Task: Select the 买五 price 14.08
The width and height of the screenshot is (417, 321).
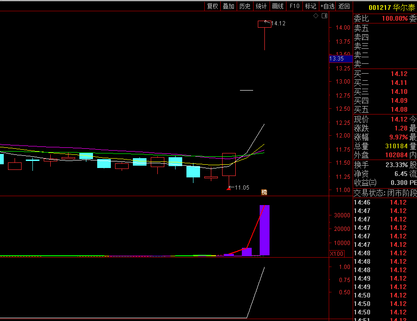Action: [x=399, y=109]
